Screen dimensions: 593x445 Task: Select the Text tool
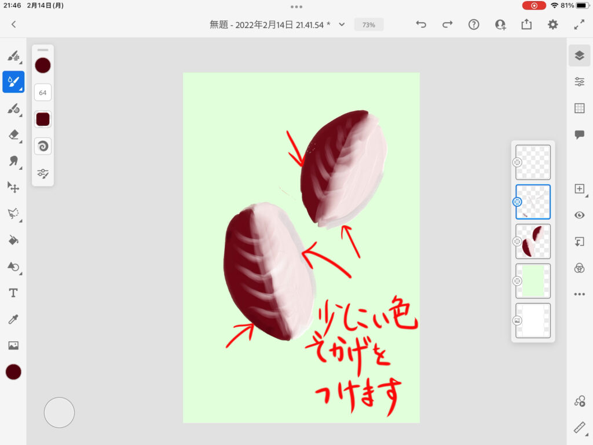pos(13,293)
